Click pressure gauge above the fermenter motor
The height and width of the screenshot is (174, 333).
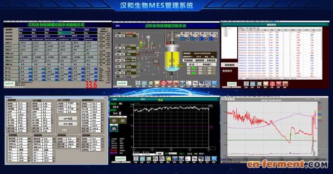coord(179,35)
